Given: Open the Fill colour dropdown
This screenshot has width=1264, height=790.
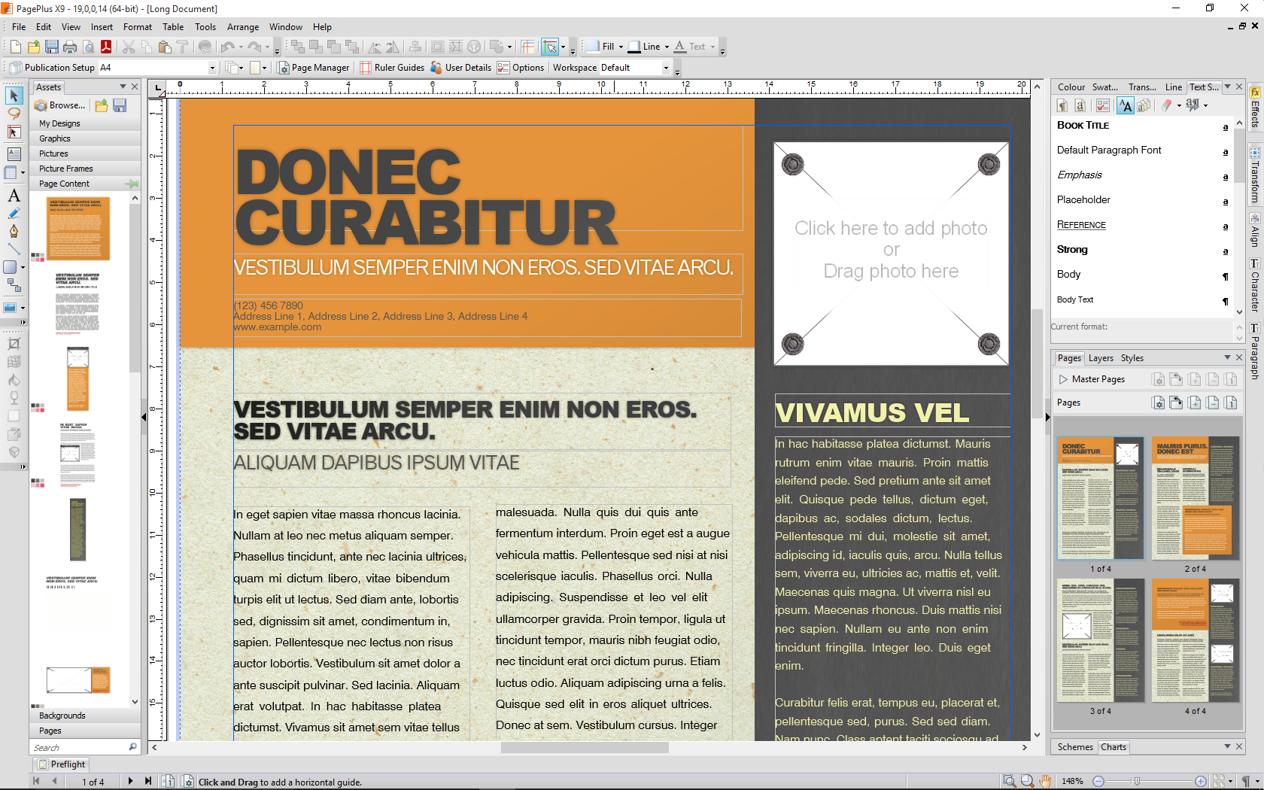Looking at the screenshot, I should tap(621, 47).
